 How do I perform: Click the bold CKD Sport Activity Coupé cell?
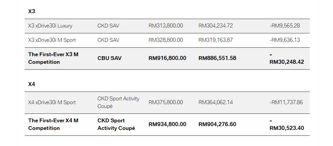116,124
